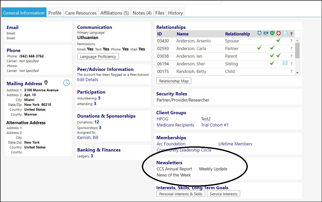Click the red cross checkmark for Anderson, Ian
The width and height of the screenshot is (322, 202).
278,55
